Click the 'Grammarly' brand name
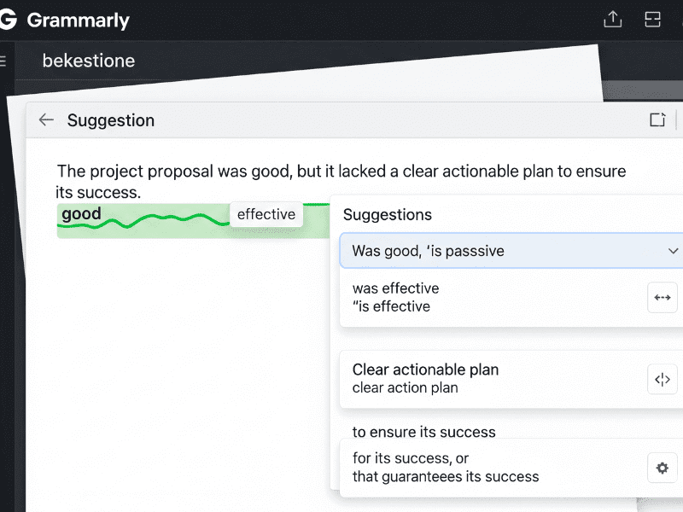The image size is (683, 512). point(79,20)
